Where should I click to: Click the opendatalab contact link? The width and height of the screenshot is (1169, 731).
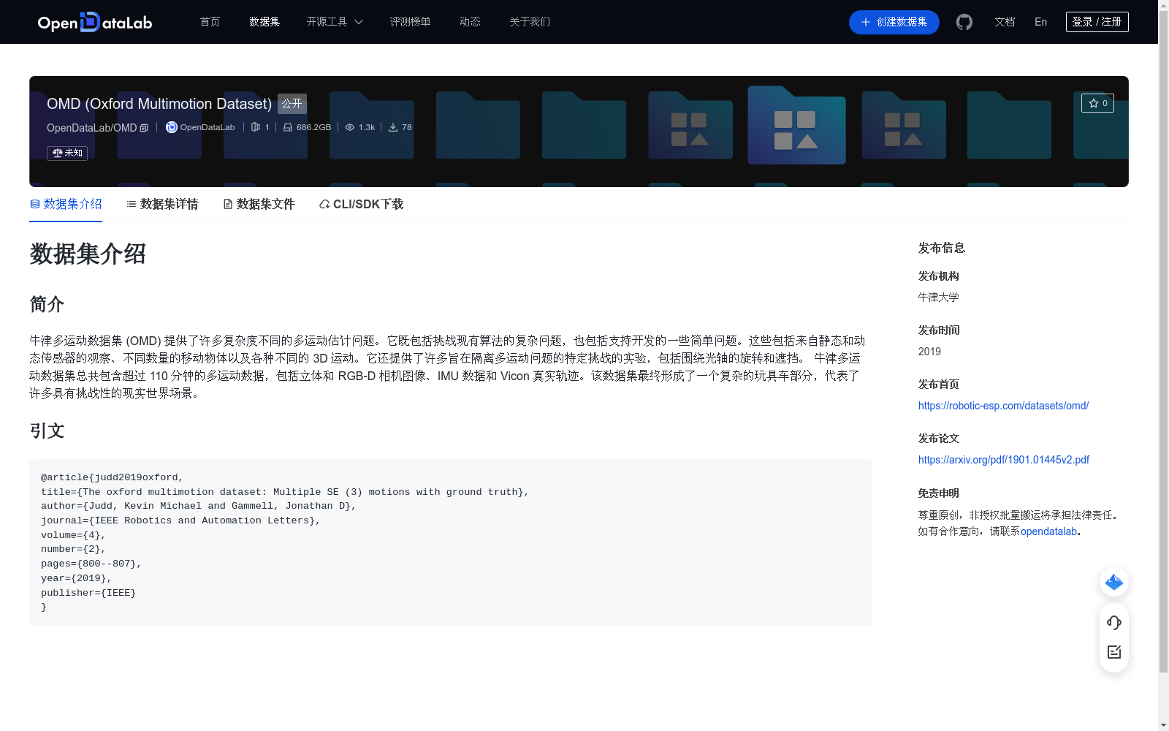[x=1048, y=531]
